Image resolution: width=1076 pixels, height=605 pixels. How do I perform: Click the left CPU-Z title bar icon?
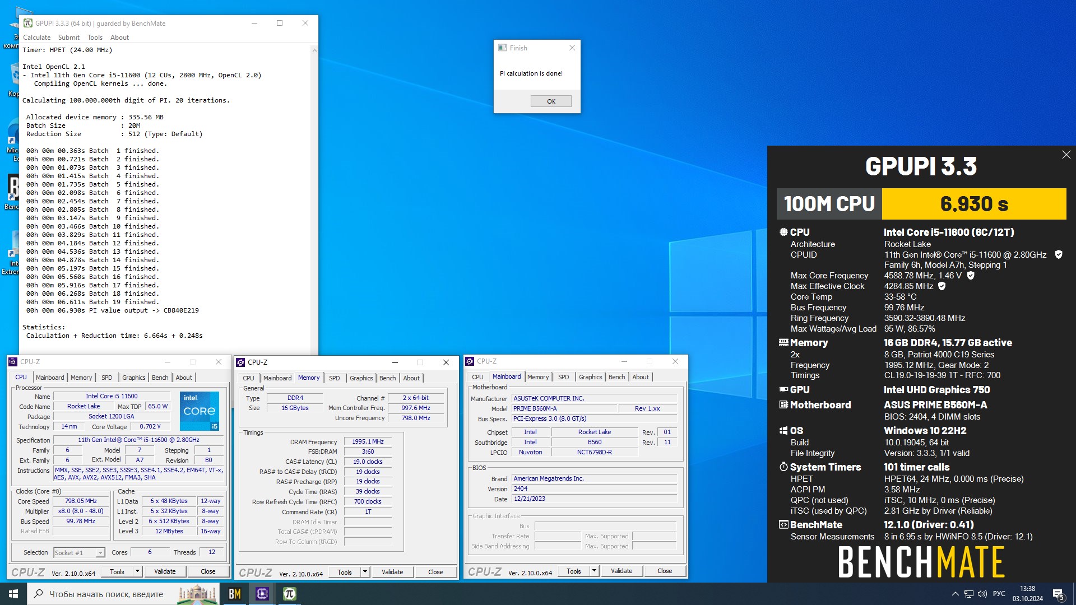point(13,362)
